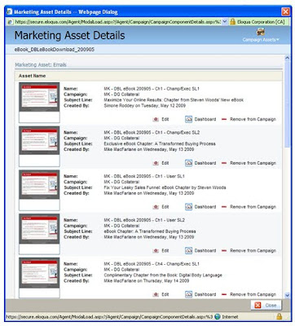Edit the Ch1 - User SL1 email
Image resolution: width=295 pixels, height=326 pixels.
pyautogui.click(x=165, y=207)
